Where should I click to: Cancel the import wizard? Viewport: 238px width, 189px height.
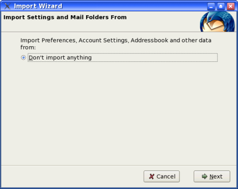click(x=162, y=176)
